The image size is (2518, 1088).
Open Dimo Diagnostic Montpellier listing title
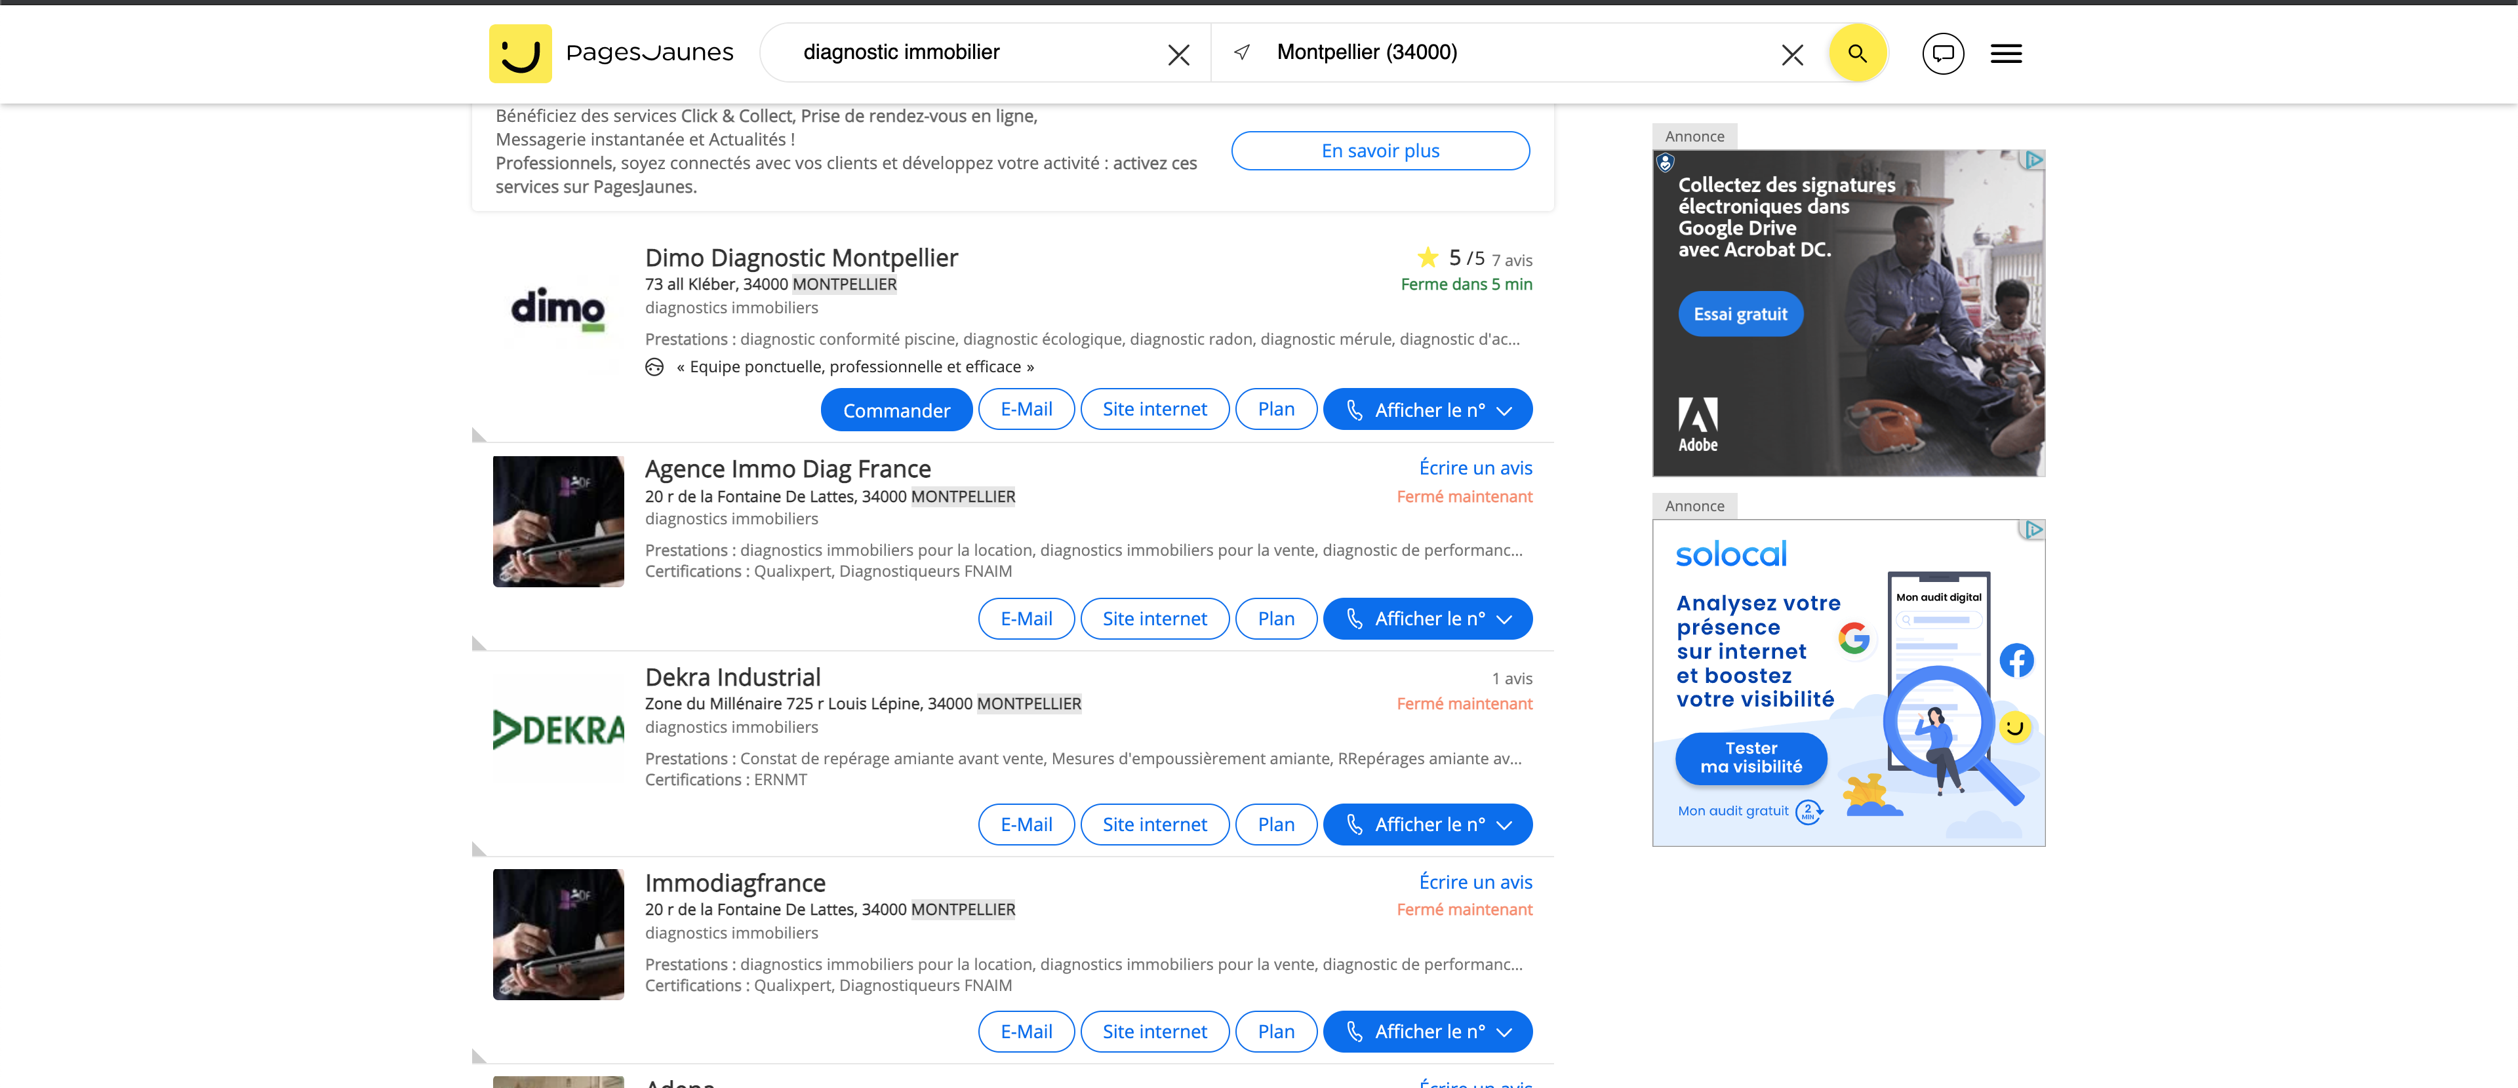point(801,258)
